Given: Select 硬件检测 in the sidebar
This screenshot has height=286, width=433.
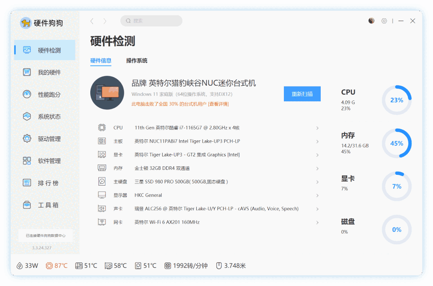Looking at the screenshot, I should tap(45, 50).
